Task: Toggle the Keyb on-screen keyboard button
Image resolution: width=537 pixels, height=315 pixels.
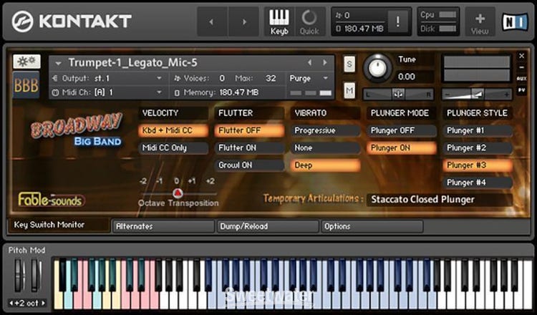Action: coord(279,21)
